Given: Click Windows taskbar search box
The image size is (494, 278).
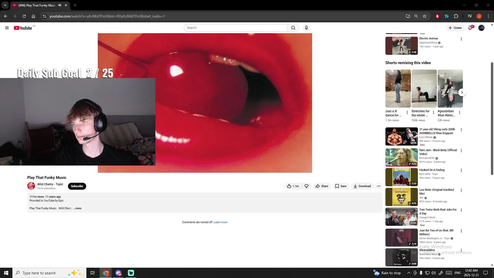Looking at the screenshot, I should pyautogui.click(x=49, y=273).
